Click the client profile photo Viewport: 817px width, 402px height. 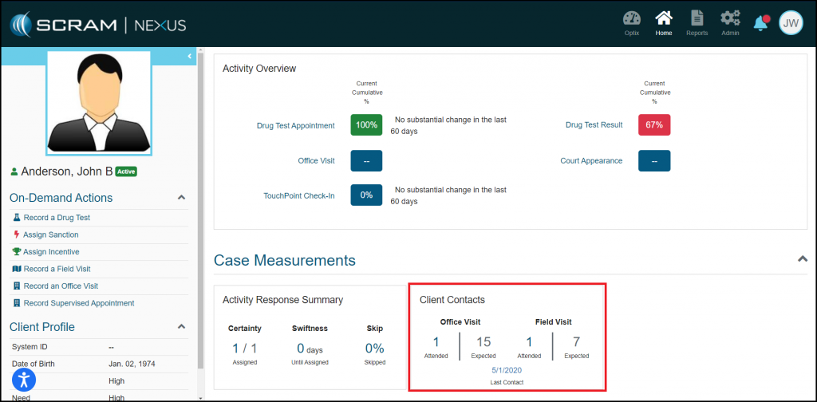coord(99,103)
